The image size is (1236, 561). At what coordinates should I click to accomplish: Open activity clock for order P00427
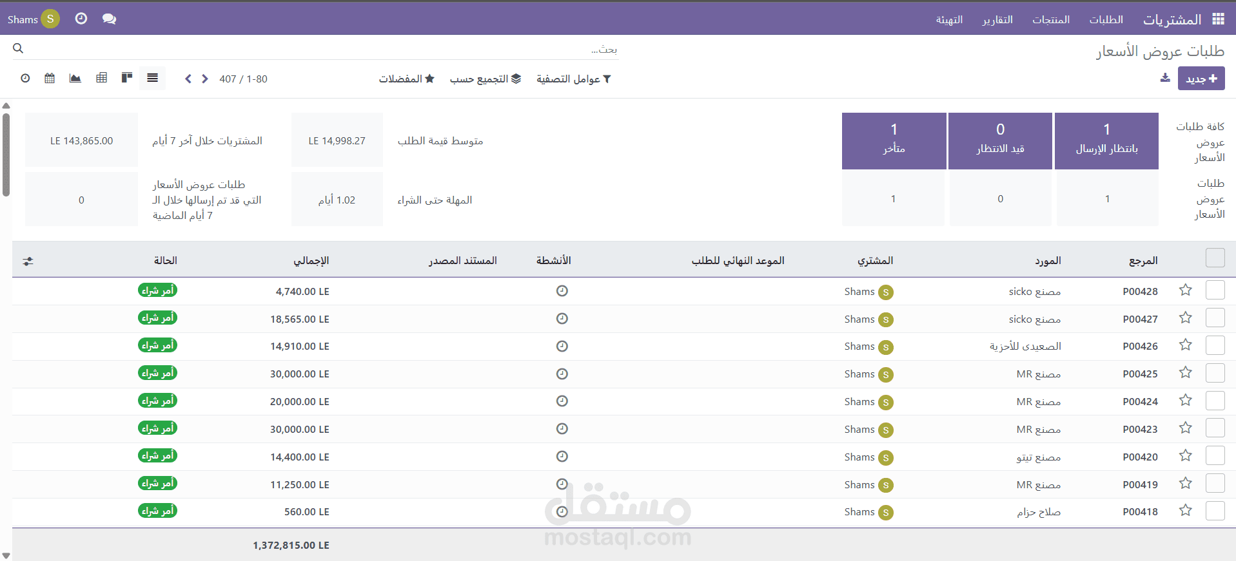562,319
